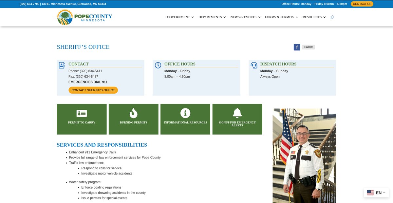Click the info circle icon above Informational Resources
Screen dimensions: 393x203
[x=185, y=113]
